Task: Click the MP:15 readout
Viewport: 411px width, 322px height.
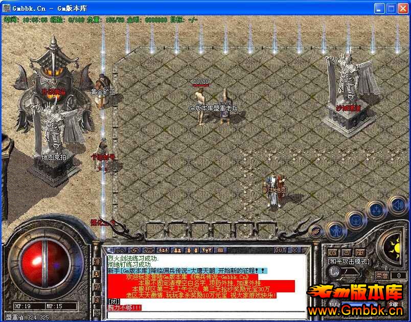Action: (x=54, y=306)
